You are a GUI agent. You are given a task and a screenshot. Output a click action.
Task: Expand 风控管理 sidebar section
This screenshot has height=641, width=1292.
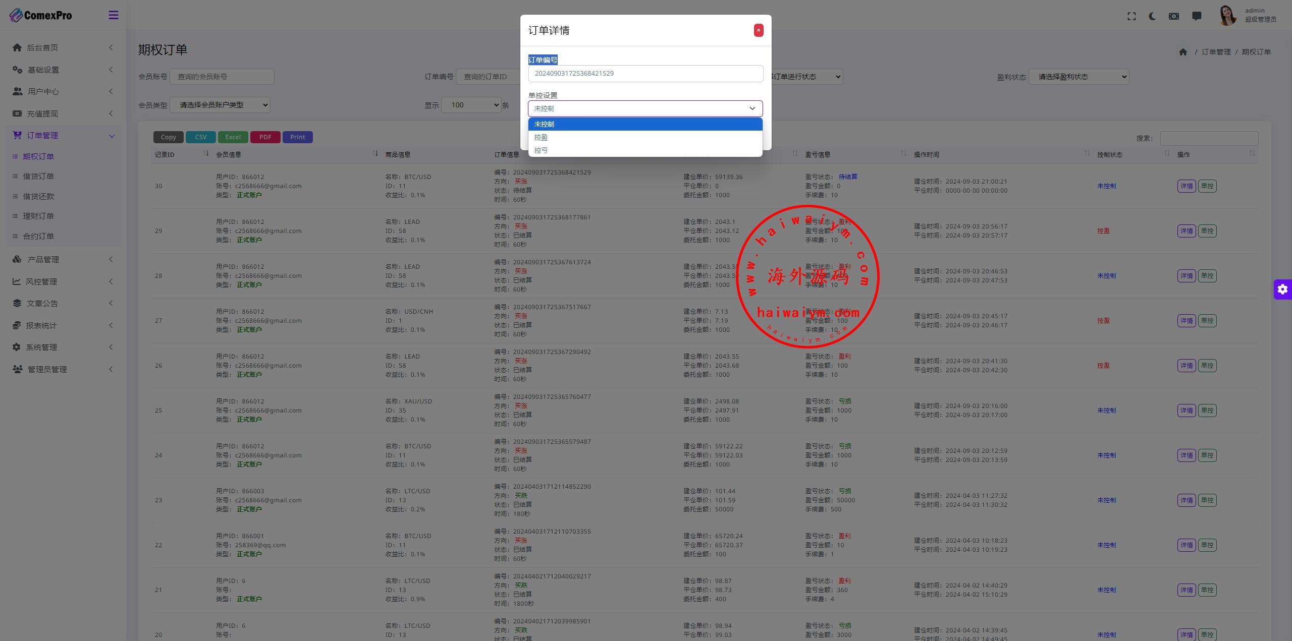click(41, 281)
